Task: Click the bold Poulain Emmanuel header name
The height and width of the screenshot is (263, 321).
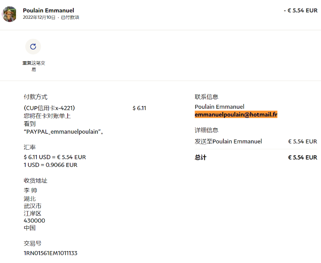Action: point(48,10)
